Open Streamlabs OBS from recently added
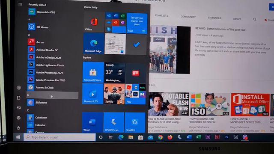The image size is (274, 154). [42, 12]
